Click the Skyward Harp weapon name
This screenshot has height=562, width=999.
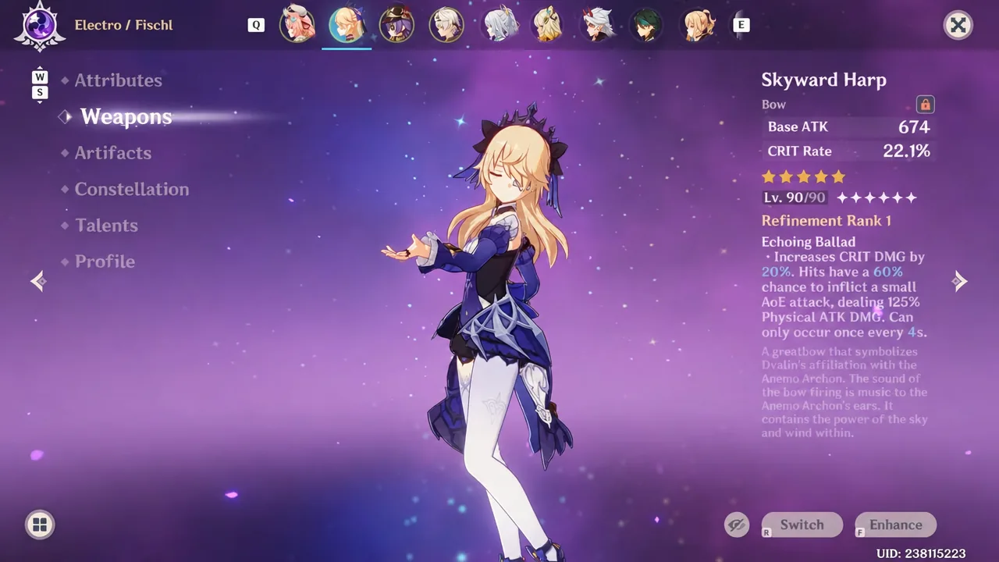823,80
